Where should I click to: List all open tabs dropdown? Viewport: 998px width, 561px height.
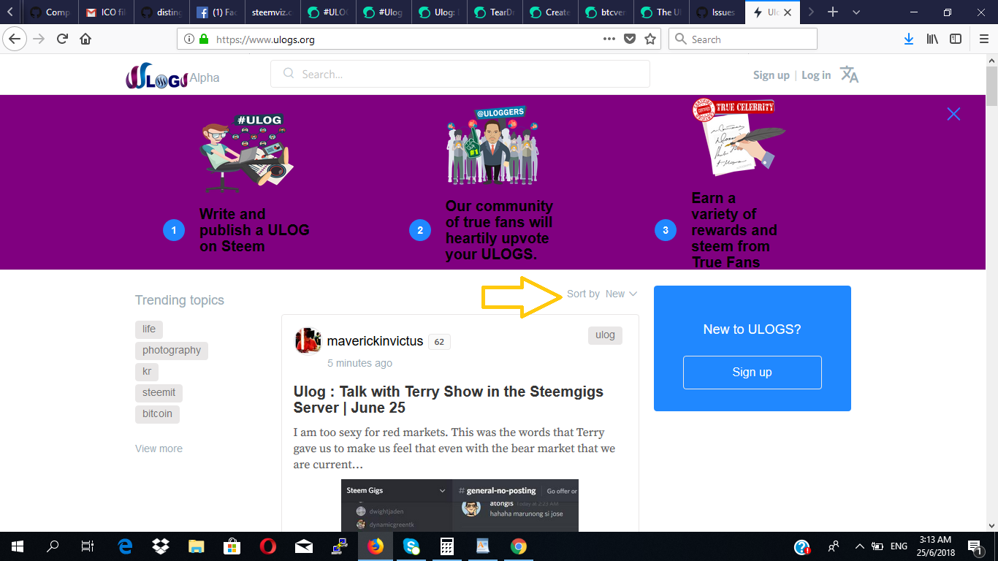(x=856, y=12)
